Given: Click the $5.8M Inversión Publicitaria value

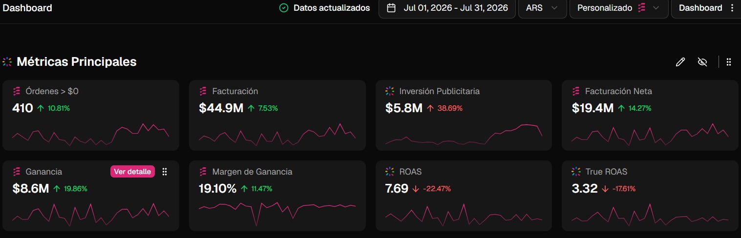Looking at the screenshot, I should tap(404, 108).
